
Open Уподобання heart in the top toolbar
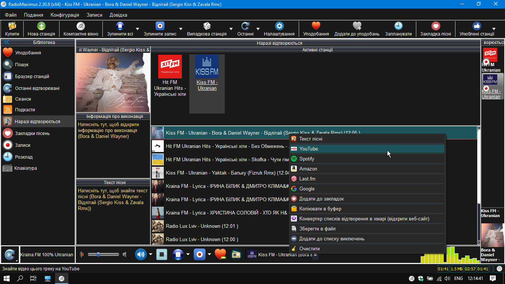tap(316, 29)
